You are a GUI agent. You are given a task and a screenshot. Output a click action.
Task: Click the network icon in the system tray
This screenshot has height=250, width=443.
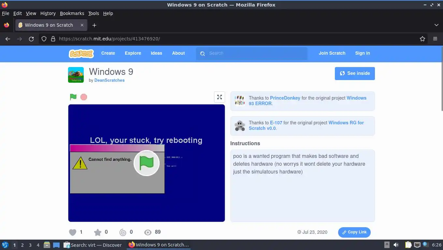point(417,245)
